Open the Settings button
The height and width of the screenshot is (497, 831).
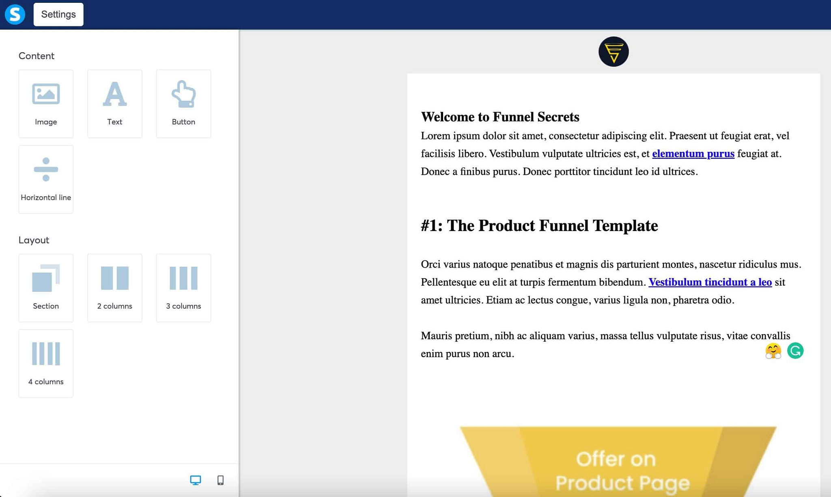(x=58, y=14)
